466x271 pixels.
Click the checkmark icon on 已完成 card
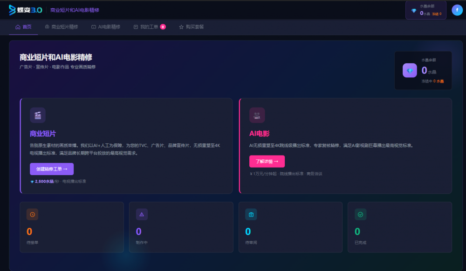361,214
